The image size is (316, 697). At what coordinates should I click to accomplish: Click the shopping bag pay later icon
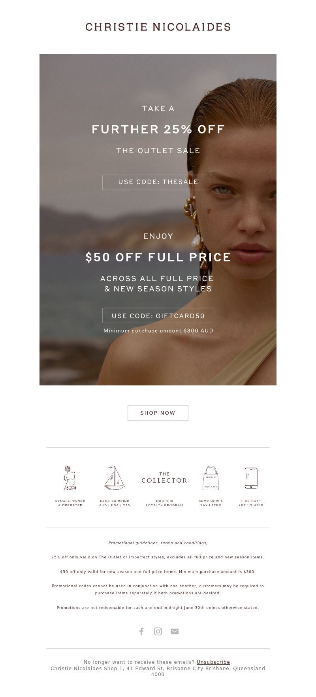point(211,478)
